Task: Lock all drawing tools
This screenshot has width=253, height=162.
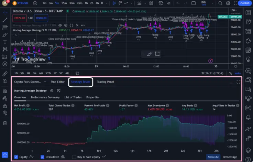Action: [x=5, y=106]
